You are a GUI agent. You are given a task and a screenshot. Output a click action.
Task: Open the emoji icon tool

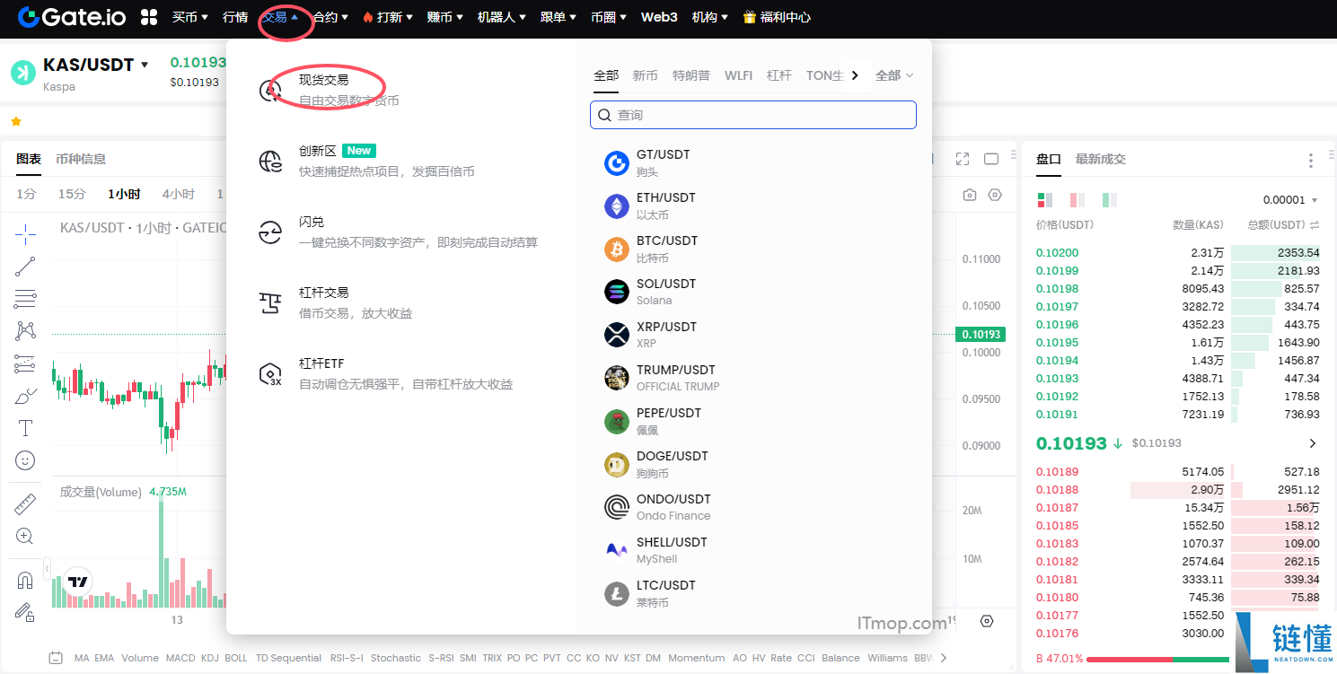(25, 460)
